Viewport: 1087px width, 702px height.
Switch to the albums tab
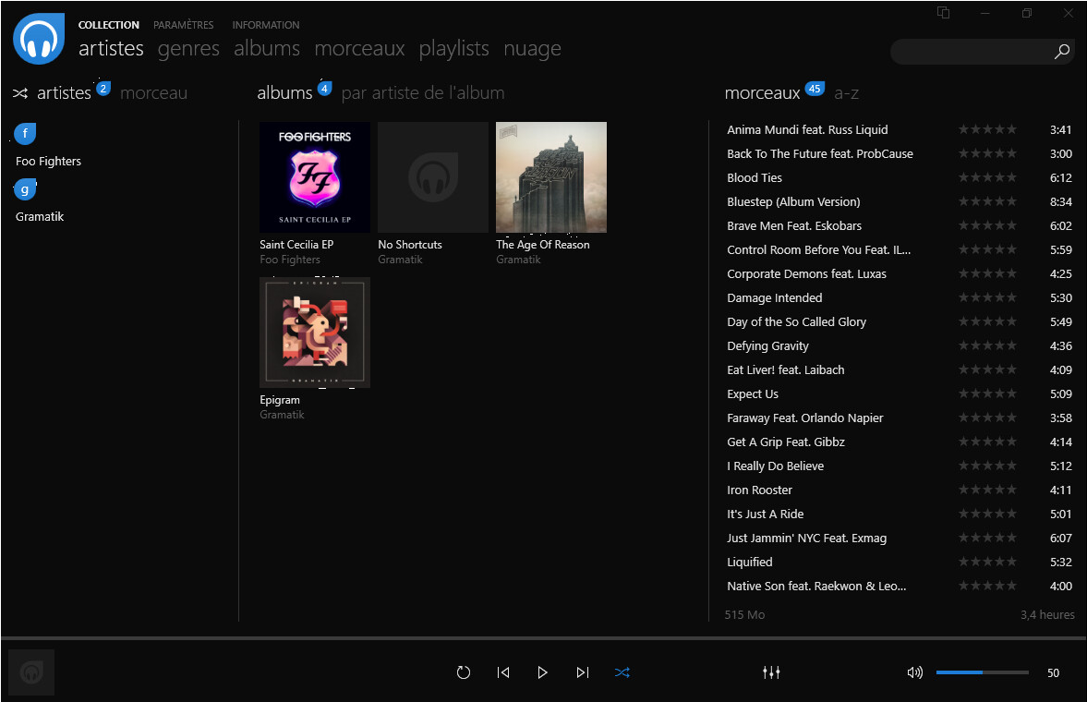point(267,49)
